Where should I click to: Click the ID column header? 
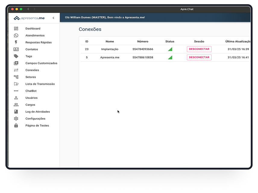tap(87, 41)
